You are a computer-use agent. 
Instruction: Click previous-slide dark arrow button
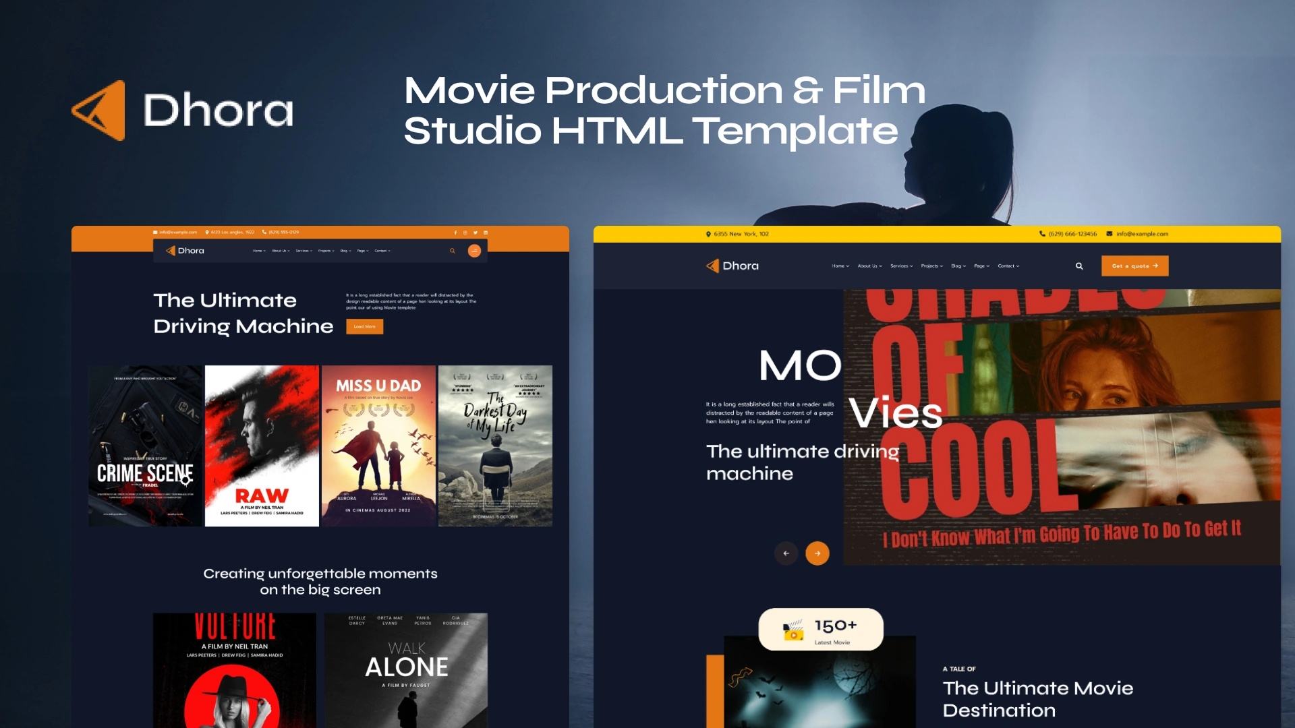point(786,553)
